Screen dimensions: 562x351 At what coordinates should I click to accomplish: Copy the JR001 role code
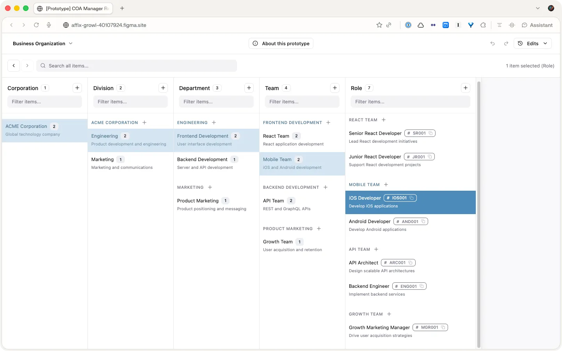click(x=430, y=157)
